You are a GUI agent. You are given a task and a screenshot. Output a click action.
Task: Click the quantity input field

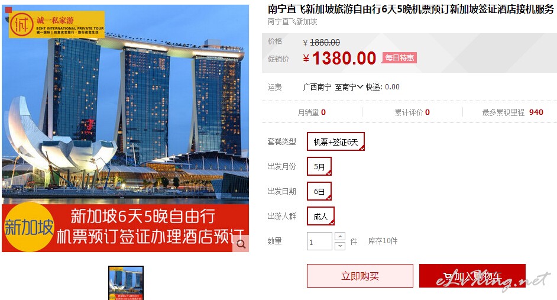pyautogui.click(x=319, y=241)
